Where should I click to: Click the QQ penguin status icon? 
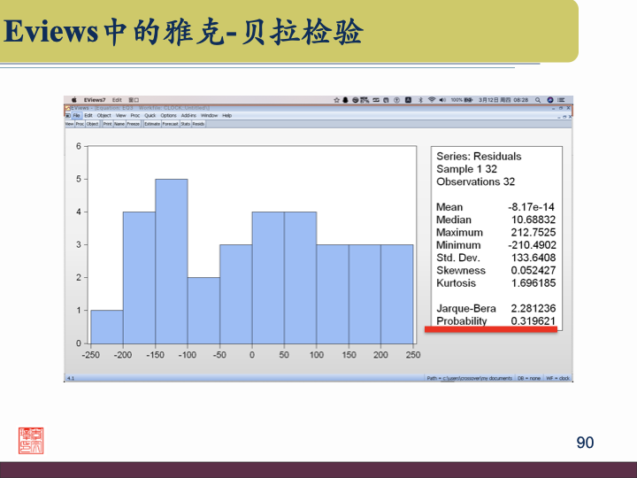[345, 100]
